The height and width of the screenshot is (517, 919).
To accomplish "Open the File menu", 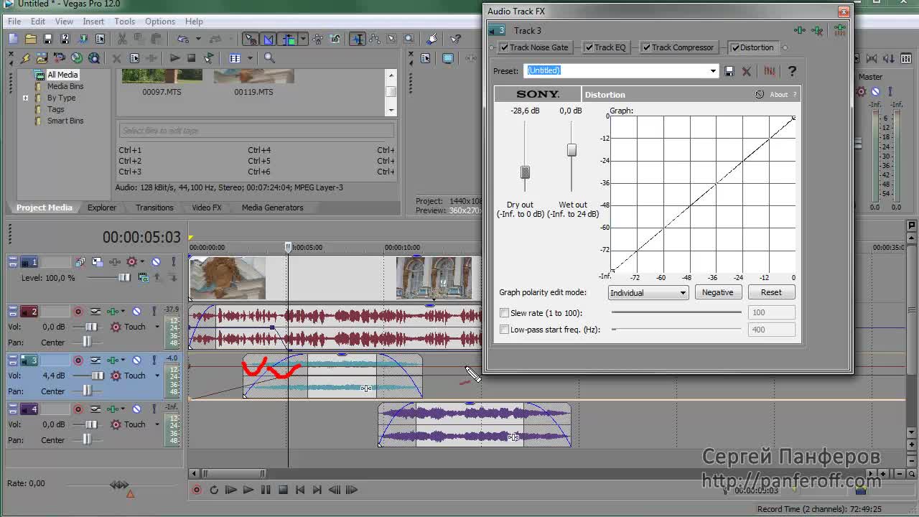I will tap(14, 22).
